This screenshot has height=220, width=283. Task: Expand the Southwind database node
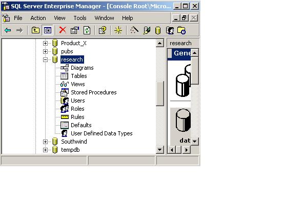pyautogui.click(x=45, y=142)
